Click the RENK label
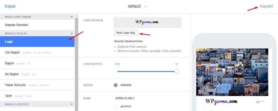Image resolution: width=278 pixels, height=111 pixels. pyautogui.click(x=87, y=98)
